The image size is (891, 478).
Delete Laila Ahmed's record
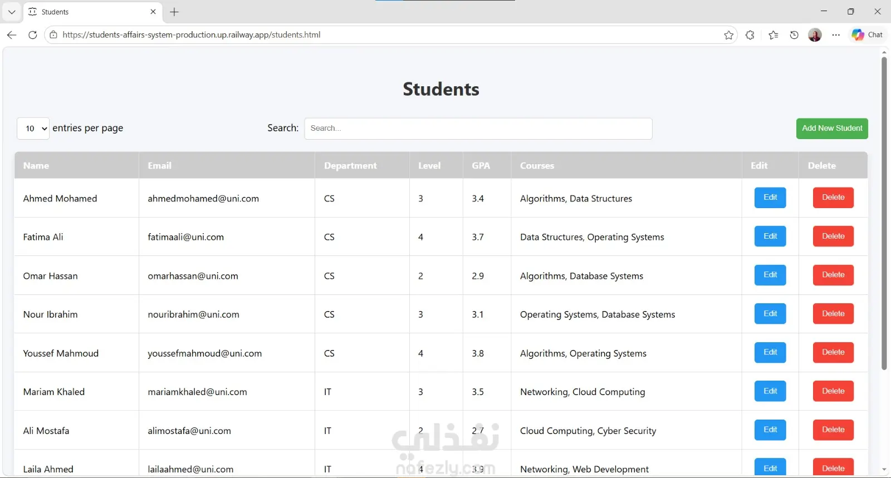tap(833, 467)
